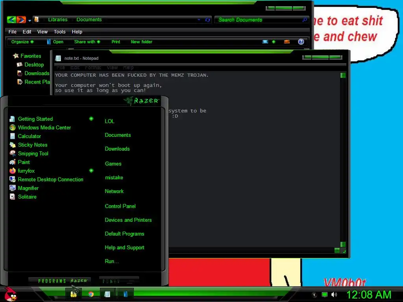Open Control Panel from Start menu
The height and width of the screenshot is (302, 403).
pos(120,206)
